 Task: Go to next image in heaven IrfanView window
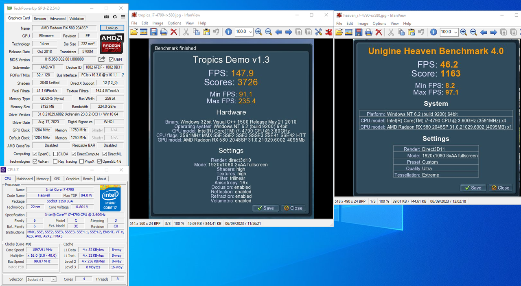[493, 32]
